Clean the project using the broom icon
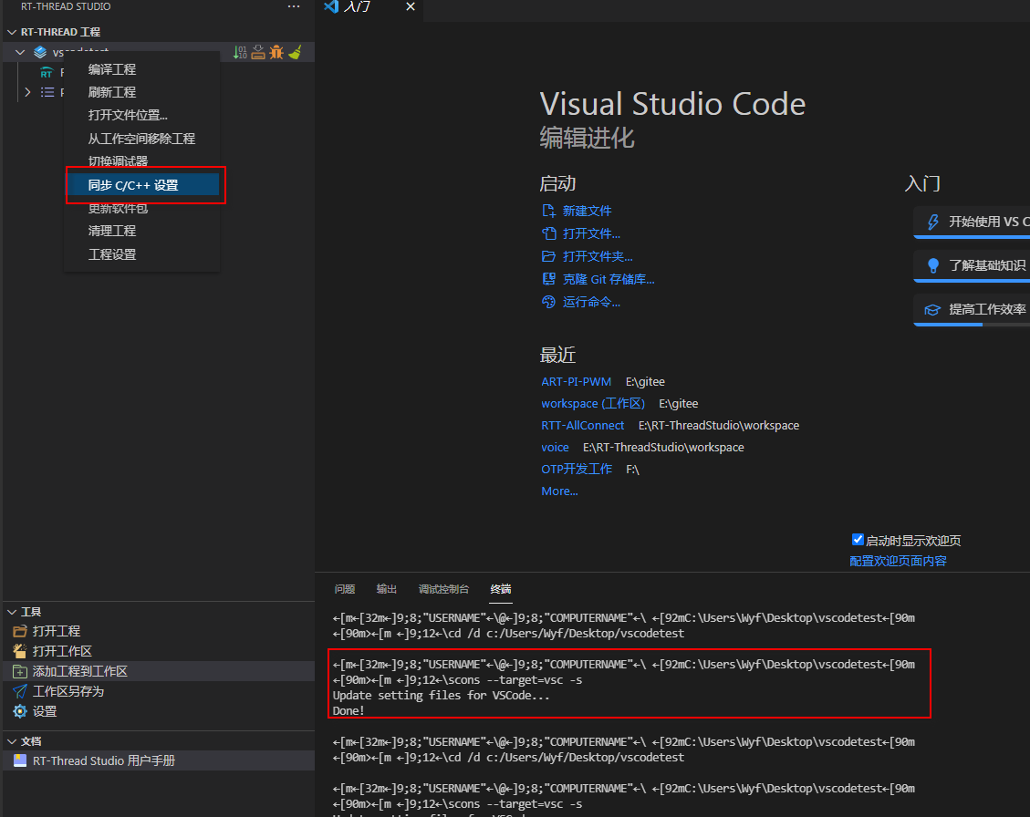 [x=295, y=52]
